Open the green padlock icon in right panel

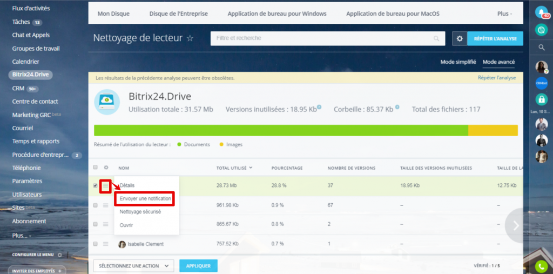click(541, 99)
